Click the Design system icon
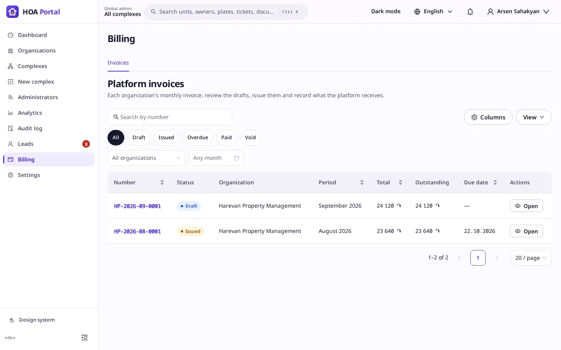This screenshot has width=561, height=350. 12,320
